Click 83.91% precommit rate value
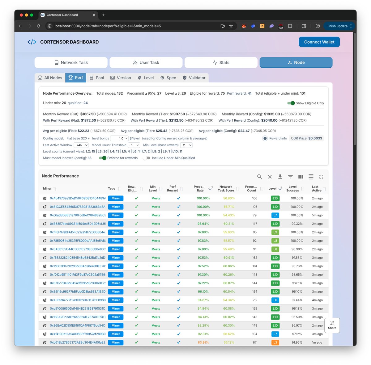371x365 pixels. [203, 342]
